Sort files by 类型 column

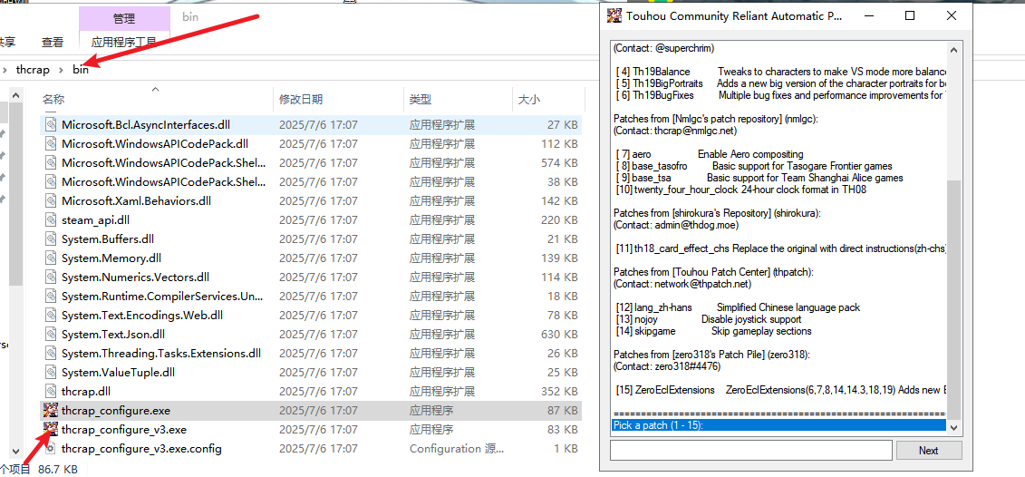click(421, 100)
